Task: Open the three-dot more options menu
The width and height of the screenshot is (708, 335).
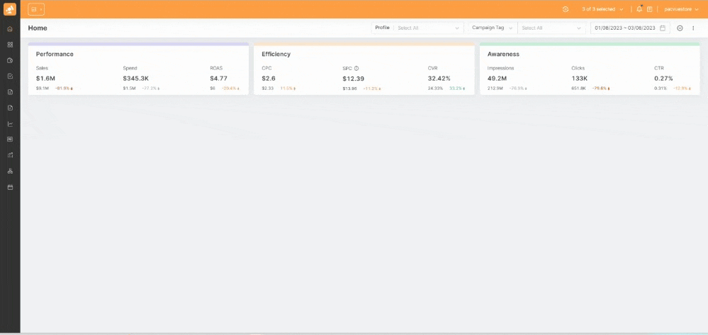Action: 693,28
